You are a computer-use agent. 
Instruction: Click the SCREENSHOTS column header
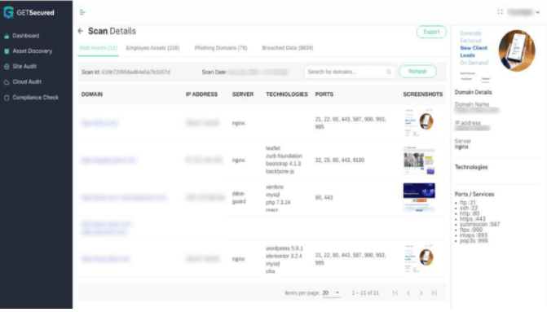[423, 94]
